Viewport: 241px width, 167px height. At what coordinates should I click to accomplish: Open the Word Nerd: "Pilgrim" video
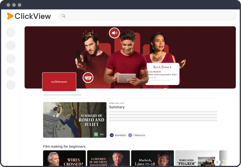point(197,158)
